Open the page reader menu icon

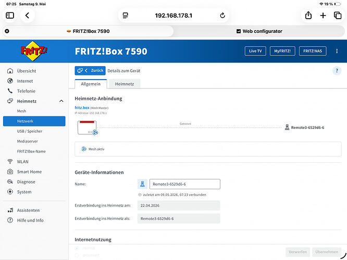click(x=125, y=16)
